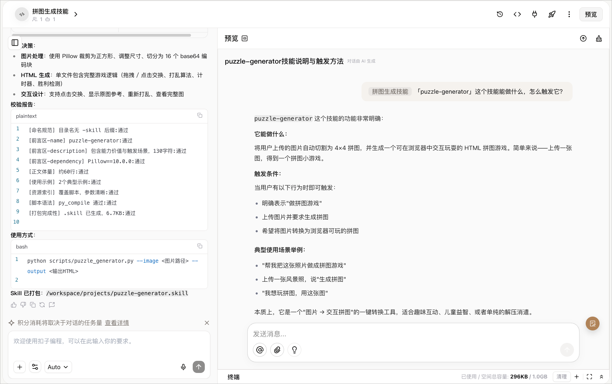
Task: Click the regenerate response icon
Action: 42,305
